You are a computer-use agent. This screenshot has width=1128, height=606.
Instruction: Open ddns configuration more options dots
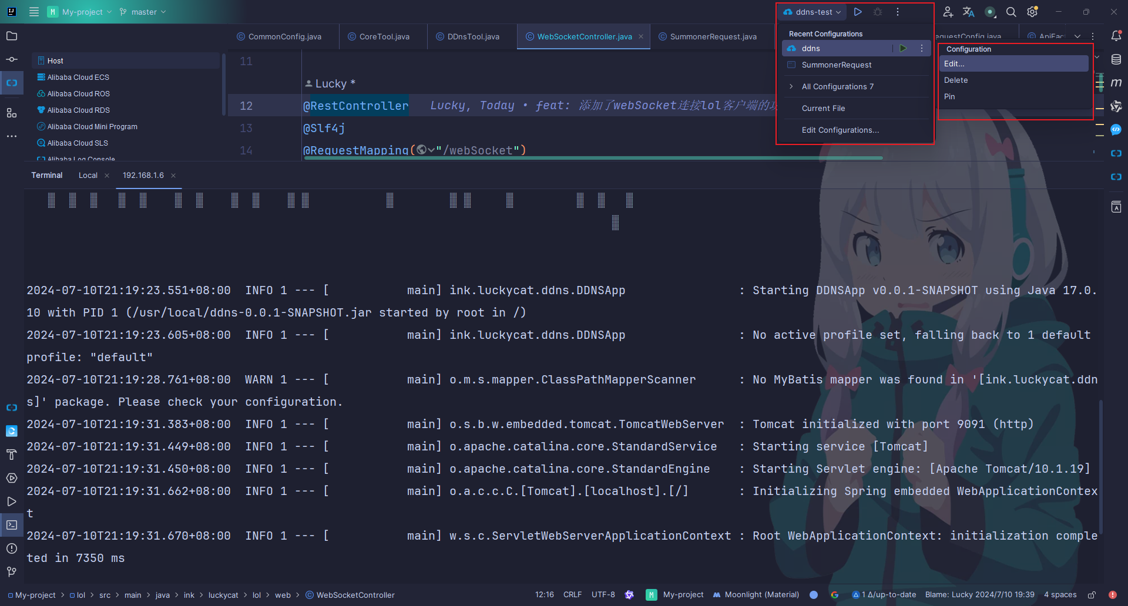point(922,48)
